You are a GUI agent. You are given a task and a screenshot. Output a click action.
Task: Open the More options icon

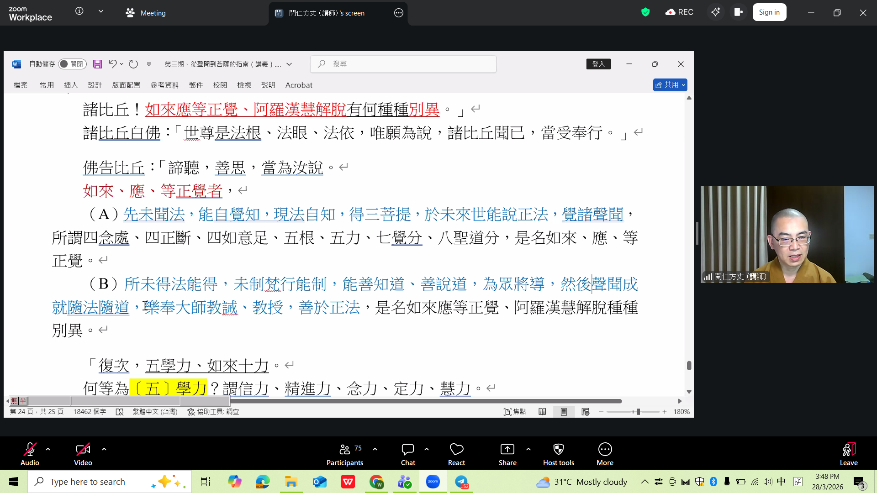[605, 450]
